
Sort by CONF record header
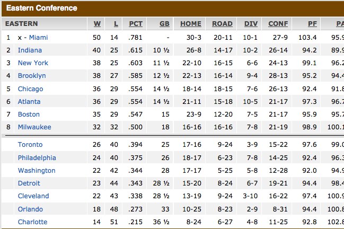pos(278,24)
